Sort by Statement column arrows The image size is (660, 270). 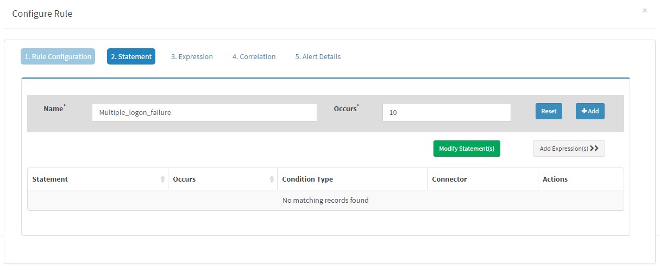coord(162,179)
